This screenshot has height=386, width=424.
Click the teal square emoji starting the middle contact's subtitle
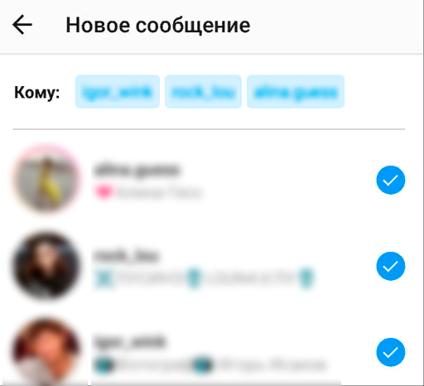pos(104,278)
